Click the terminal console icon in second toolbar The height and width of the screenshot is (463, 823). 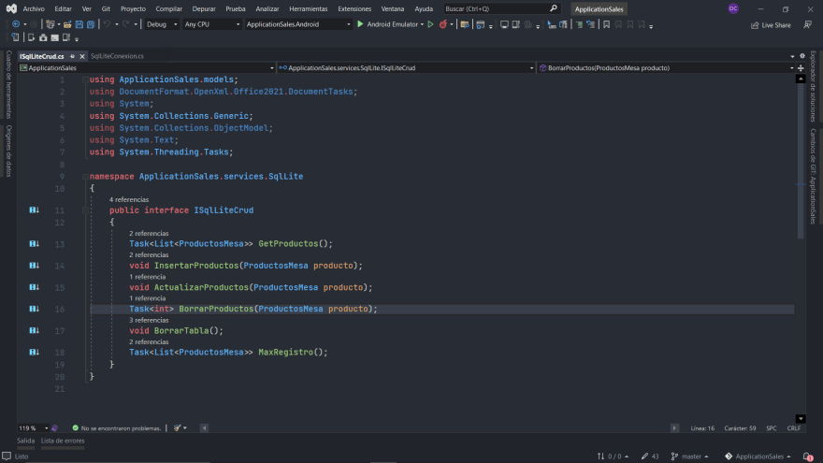[x=54, y=37]
